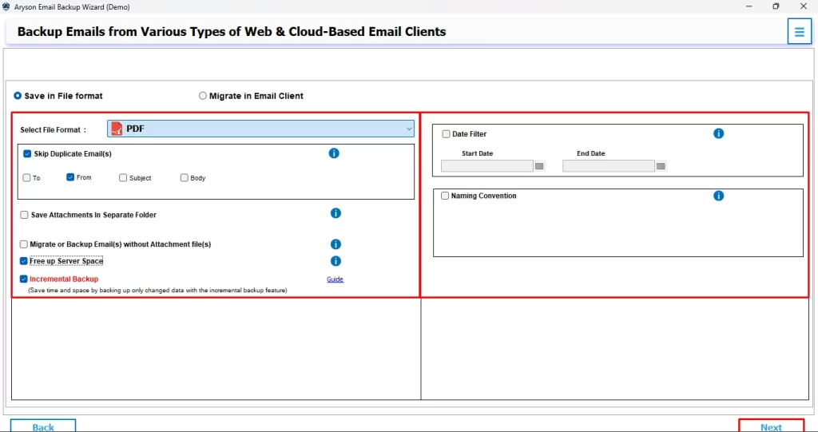
Task: Minimize the Aryson Email Backup Wizard window
Action: pos(749,6)
